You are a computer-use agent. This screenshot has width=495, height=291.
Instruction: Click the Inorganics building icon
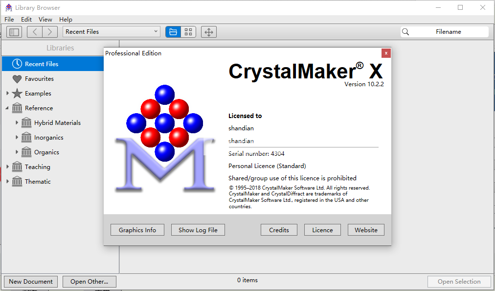[x=26, y=137]
